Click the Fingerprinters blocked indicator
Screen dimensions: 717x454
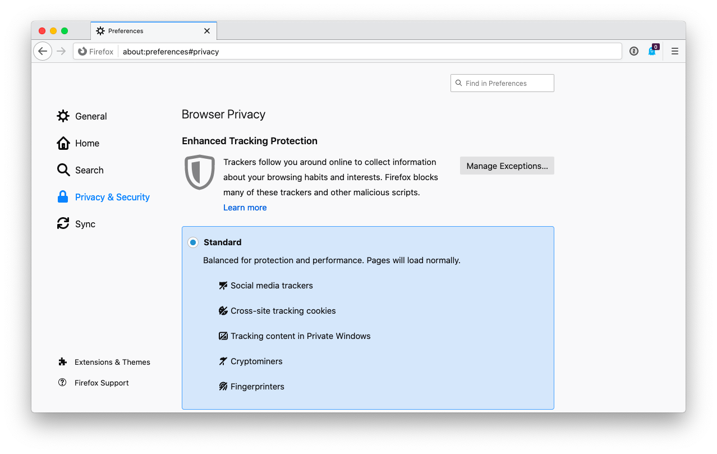point(223,386)
